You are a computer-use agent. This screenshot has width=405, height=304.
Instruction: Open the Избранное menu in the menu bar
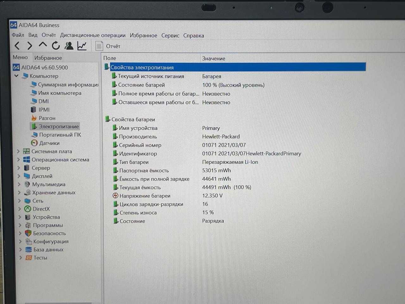(x=143, y=35)
